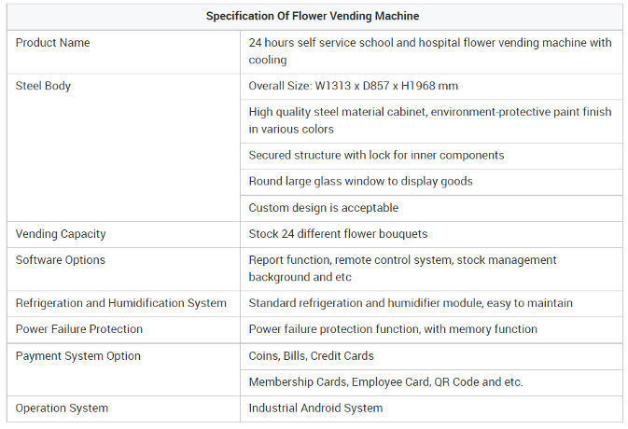The width and height of the screenshot is (628, 429).
Task: Select the 'Coins, Bills, Credit Cards' cell
Action: (x=311, y=355)
